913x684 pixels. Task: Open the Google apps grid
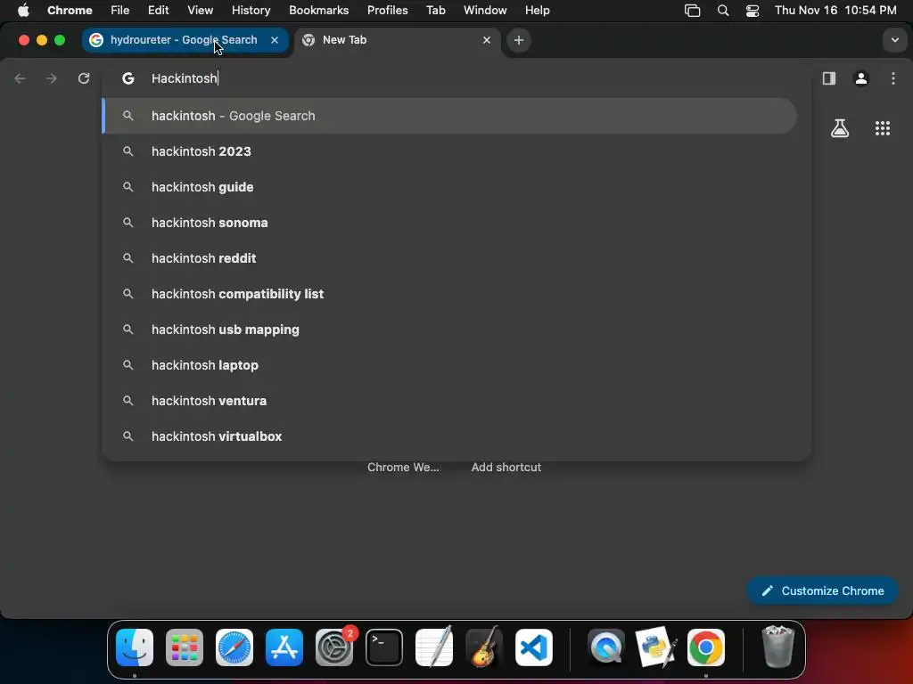(882, 128)
